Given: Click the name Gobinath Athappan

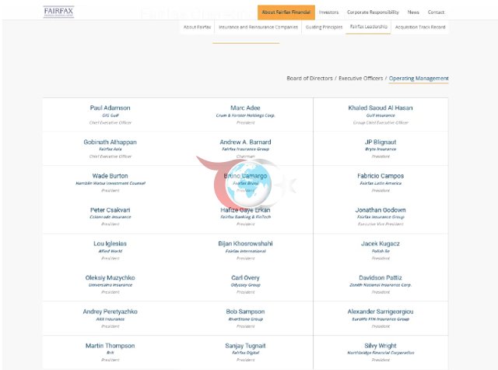Looking at the screenshot, I should pyautogui.click(x=110, y=142).
